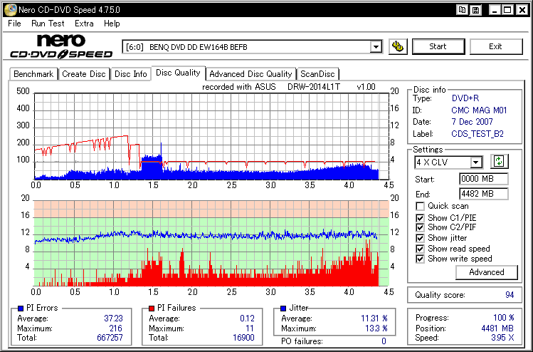Image resolution: width=533 pixels, height=352 pixels.
Task: Click the Start button
Action: pyautogui.click(x=438, y=46)
